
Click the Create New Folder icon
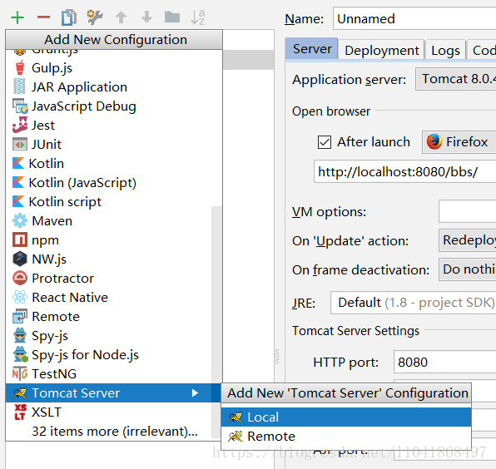(x=172, y=17)
